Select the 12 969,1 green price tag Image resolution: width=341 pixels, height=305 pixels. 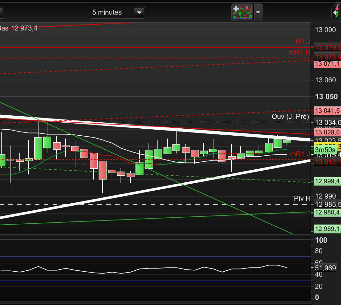pyautogui.click(x=327, y=229)
